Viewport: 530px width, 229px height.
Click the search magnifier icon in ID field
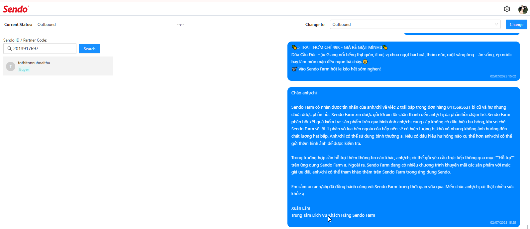tap(9, 49)
